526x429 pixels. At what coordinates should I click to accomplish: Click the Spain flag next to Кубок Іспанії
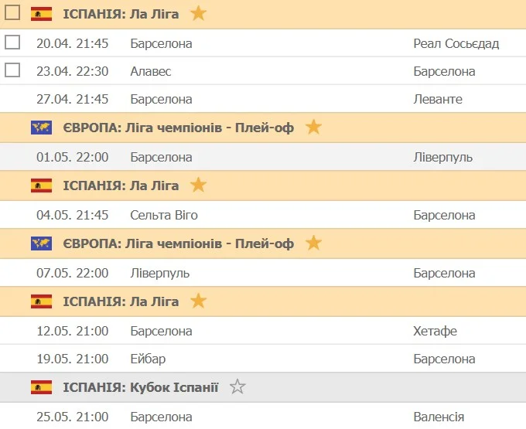pos(41,387)
